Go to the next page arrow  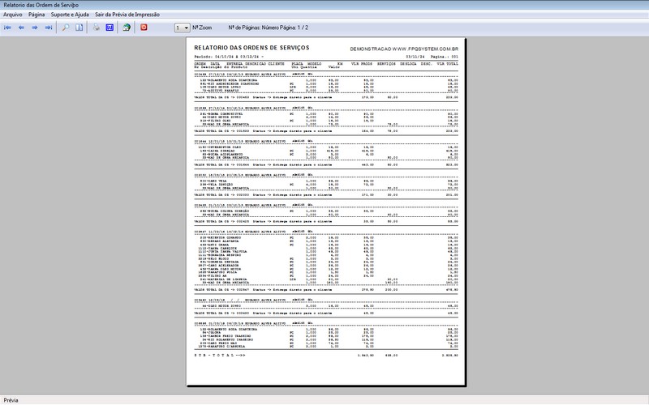tap(35, 28)
